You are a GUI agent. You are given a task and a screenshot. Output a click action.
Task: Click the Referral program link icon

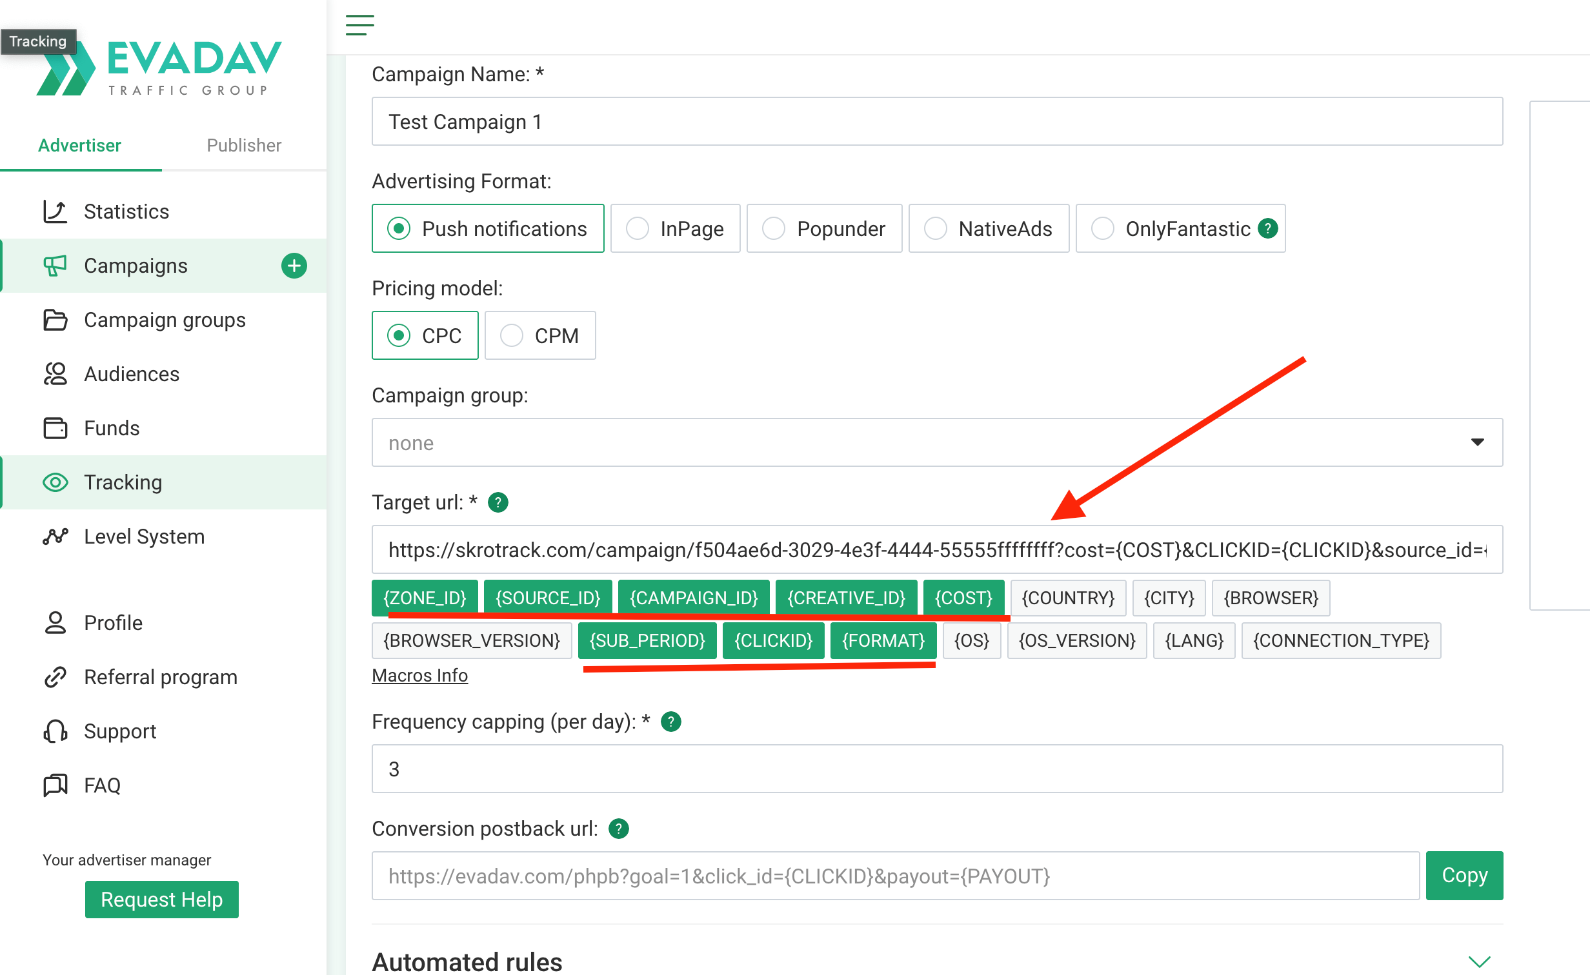pos(55,677)
